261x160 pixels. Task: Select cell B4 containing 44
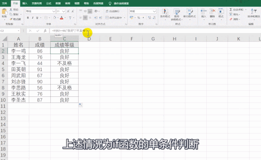point(40,63)
